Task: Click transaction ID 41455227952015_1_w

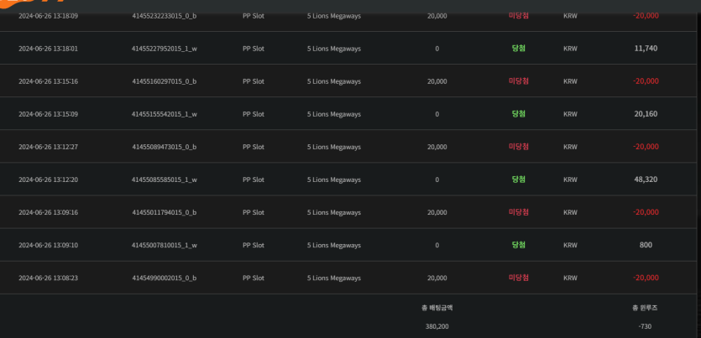Action: pos(164,49)
